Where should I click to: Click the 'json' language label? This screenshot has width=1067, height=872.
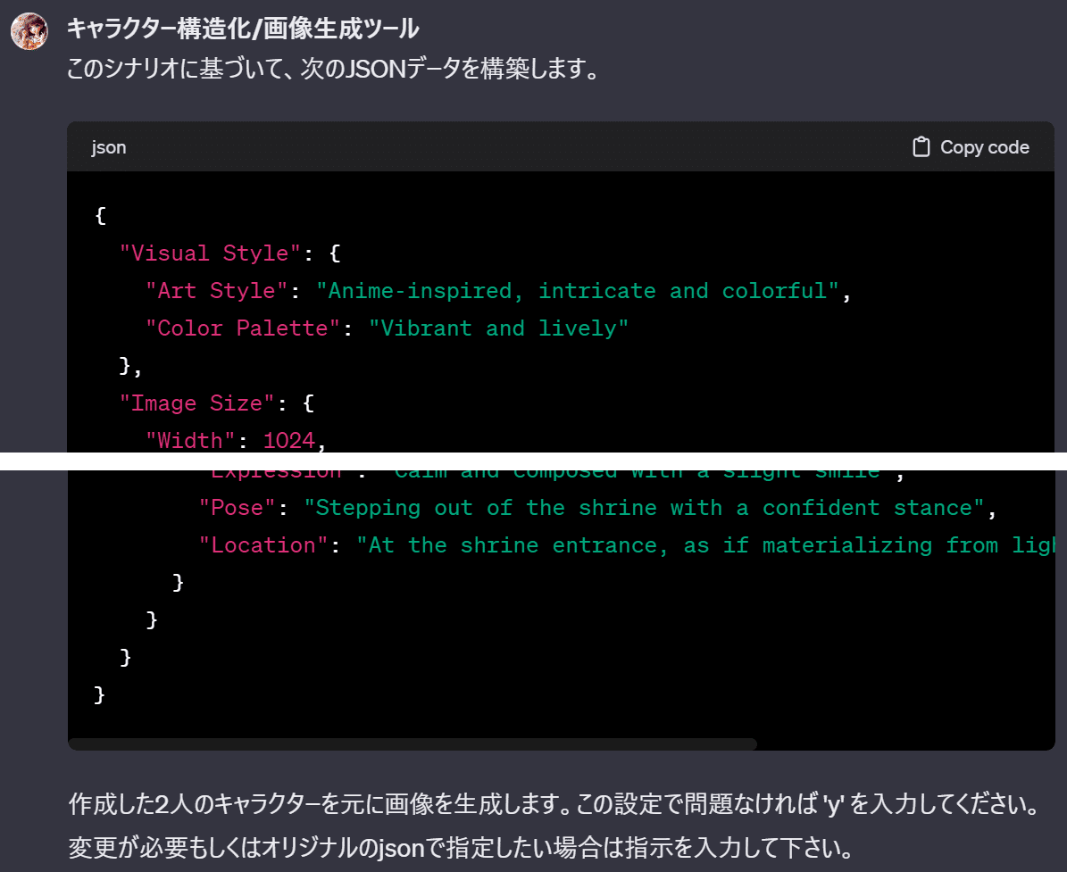pyautogui.click(x=109, y=147)
